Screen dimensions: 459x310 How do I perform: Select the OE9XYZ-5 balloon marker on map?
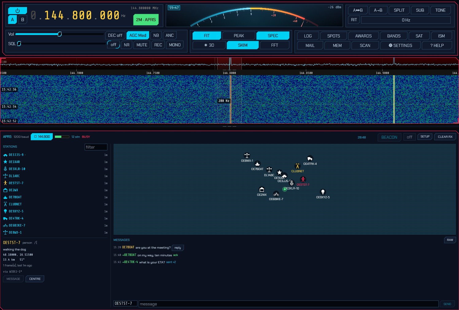tap(323, 192)
